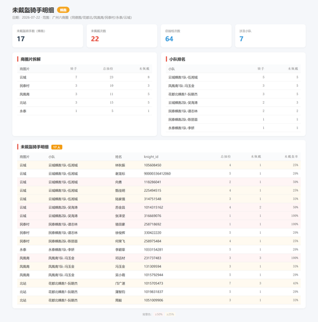The height and width of the screenshot is (322, 318).
Task: Click the 小队 column header in 小队排名
Action: coord(172,69)
